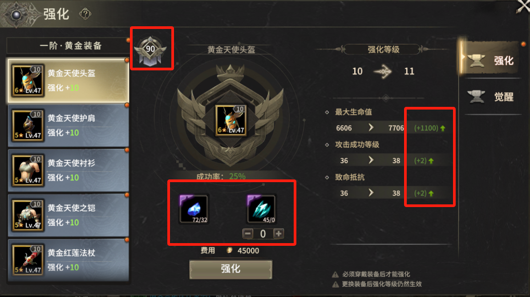Switch to the 强化 tab
530x297 pixels.
pyautogui.click(x=489, y=60)
